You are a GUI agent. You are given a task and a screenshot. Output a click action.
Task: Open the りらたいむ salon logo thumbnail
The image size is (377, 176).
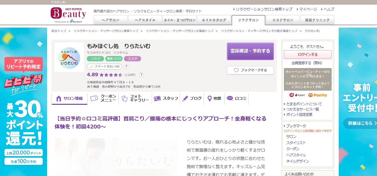(x=69, y=57)
